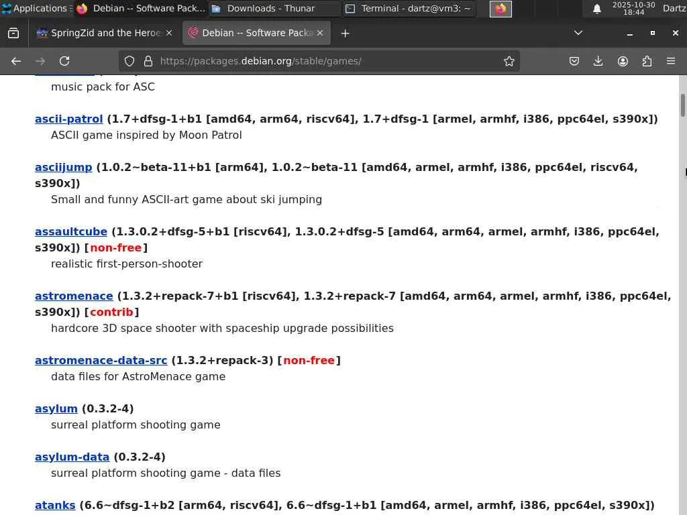Click 'Small and funny ASCII-art game' description
This screenshot has width=687, height=515.
pos(187,199)
